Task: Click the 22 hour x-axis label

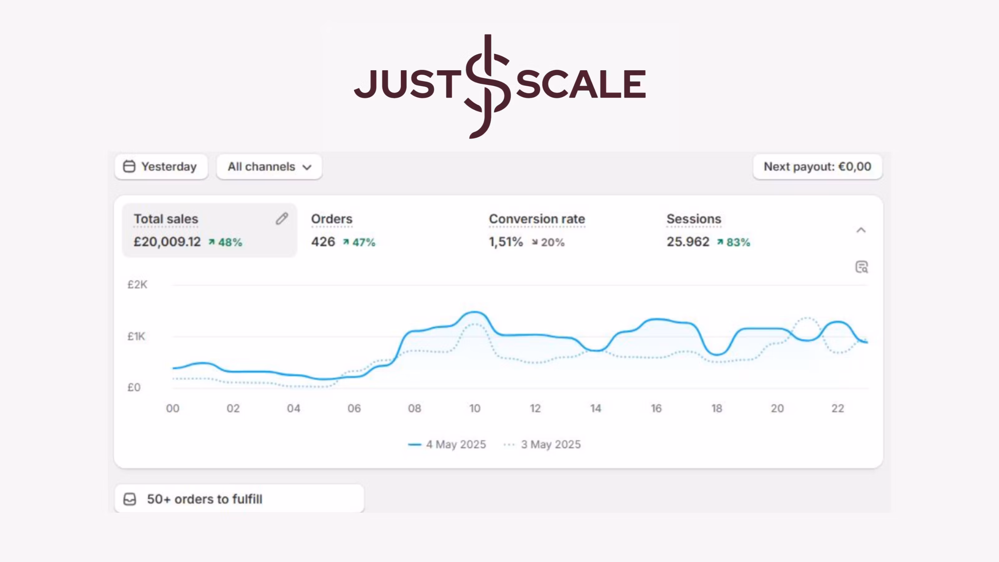Action: click(x=838, y=408)
